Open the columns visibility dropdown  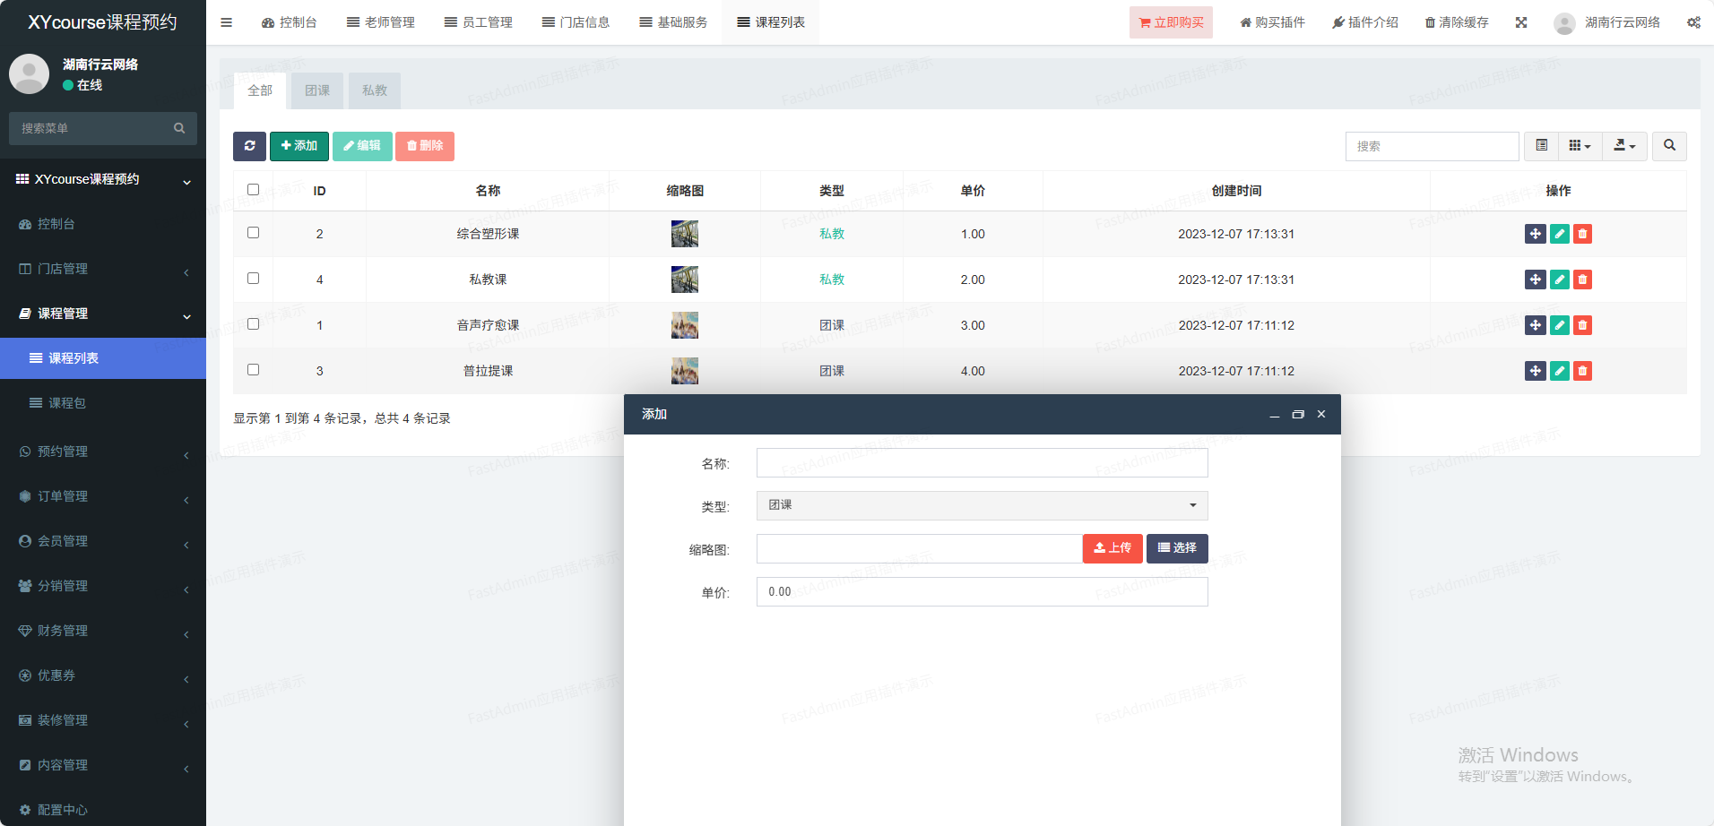tap(1580, 146)
